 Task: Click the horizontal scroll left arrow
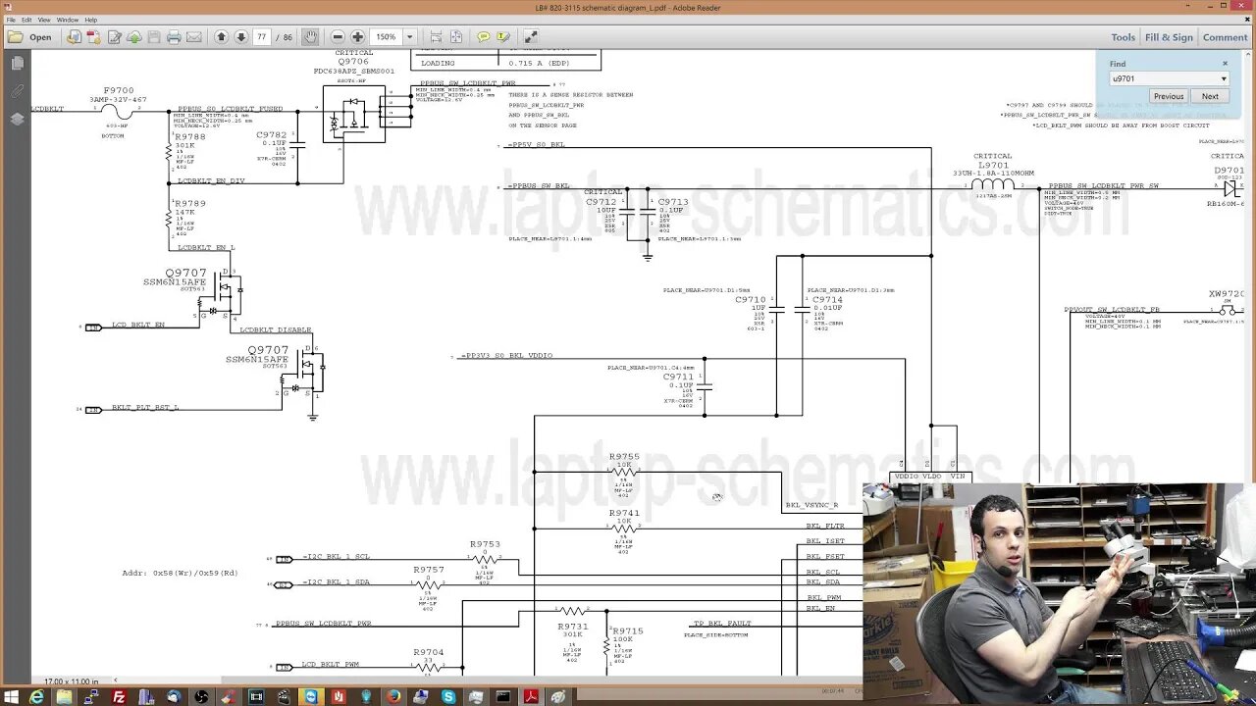pyautogui.click(x=115, y=681)
